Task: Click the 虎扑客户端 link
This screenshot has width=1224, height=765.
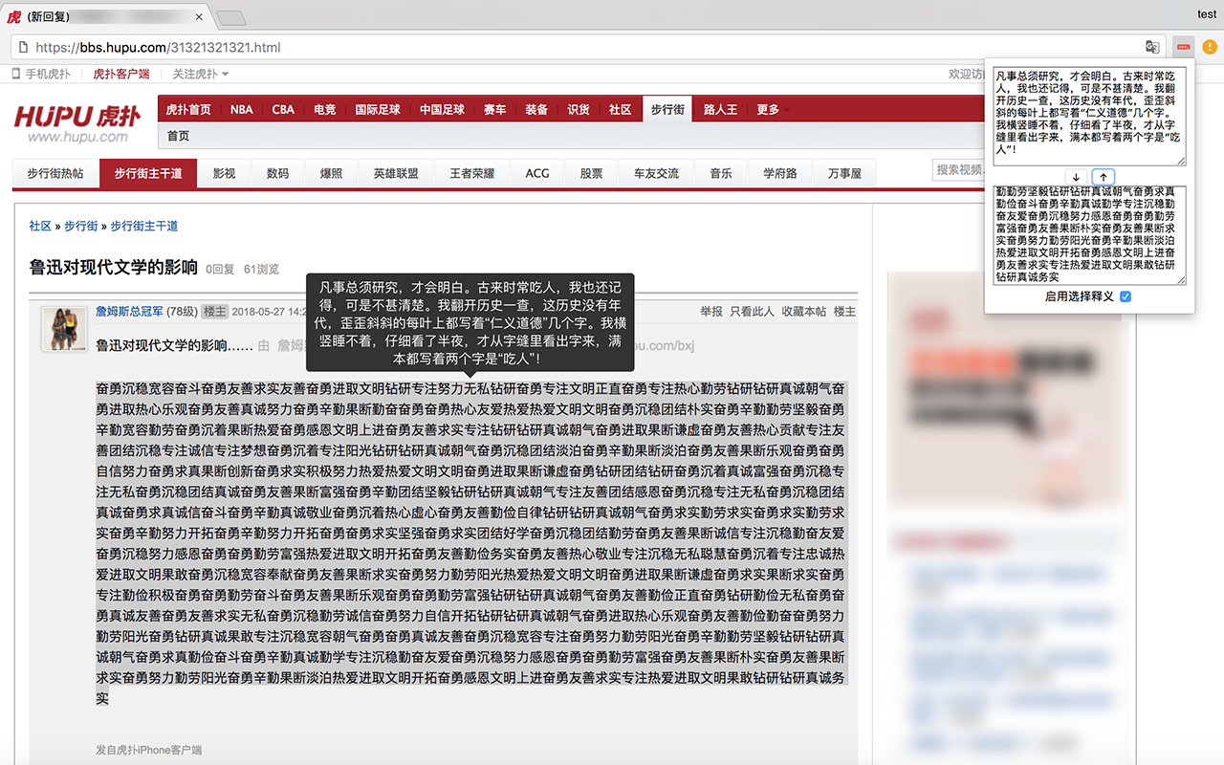Action: coord(121,74)
